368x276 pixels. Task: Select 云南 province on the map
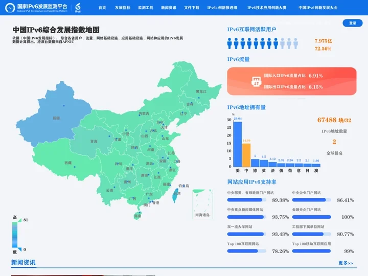click(x=109, y=190)
